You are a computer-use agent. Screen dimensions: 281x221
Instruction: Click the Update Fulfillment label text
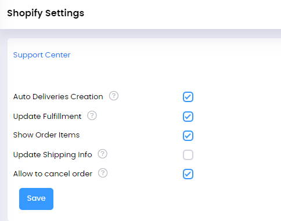47,116
